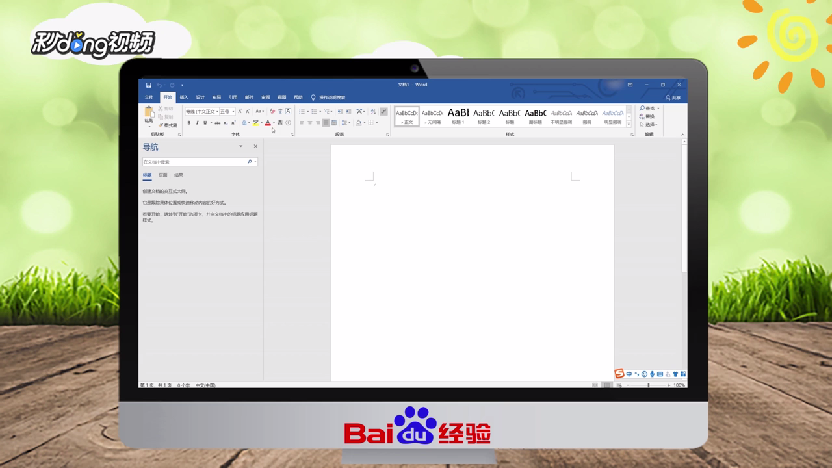Collapse the ribbon with the chevron

coord(682,135)
